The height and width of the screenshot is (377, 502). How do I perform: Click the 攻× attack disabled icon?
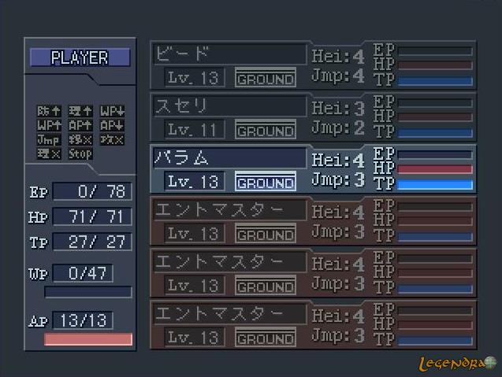(x=111, y=139)
